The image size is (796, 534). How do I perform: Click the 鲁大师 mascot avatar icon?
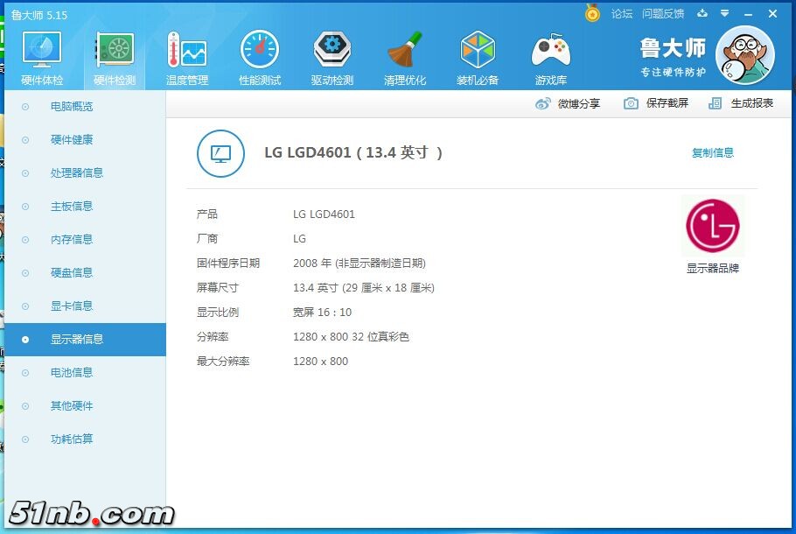[x=744, y=54]
